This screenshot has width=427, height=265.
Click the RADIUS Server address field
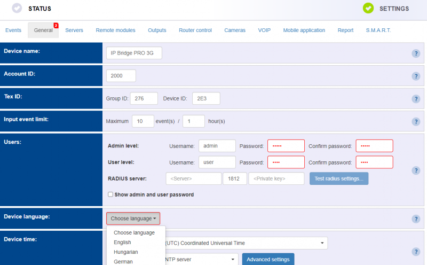pyautogui.click(x=193, y=178)
